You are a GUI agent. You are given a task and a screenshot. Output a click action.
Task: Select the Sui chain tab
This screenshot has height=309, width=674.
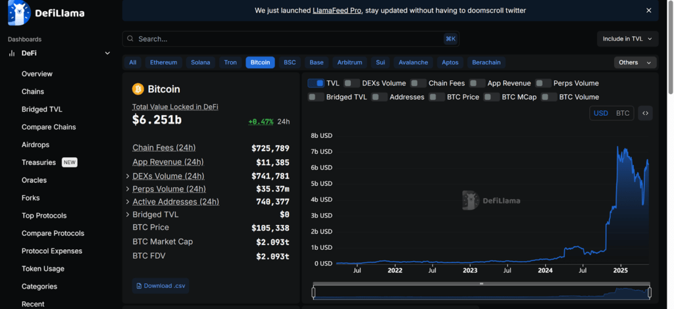tap(380, 62)
